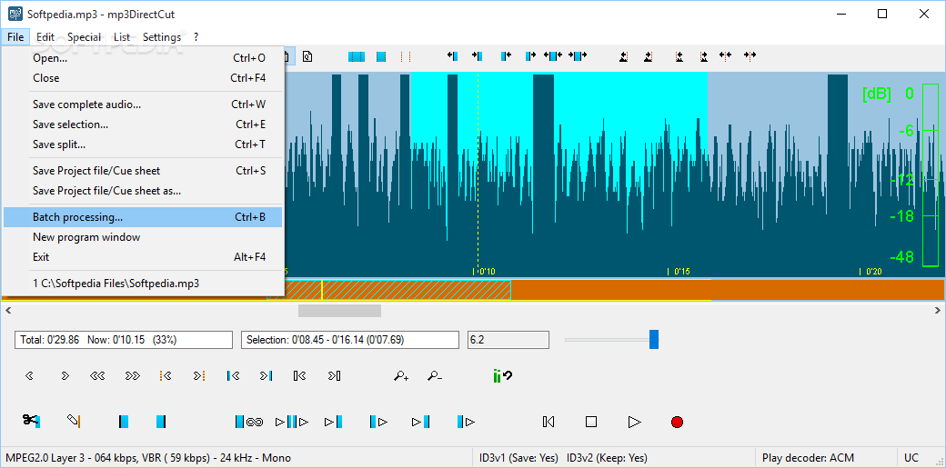Click the red Record button

pyautogui.click(x=677, y=422)
